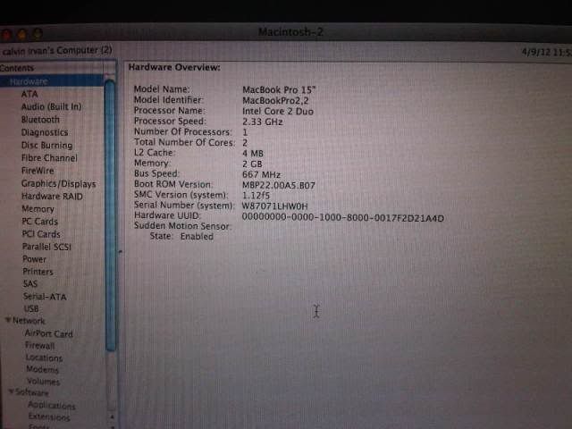Select Memory in the sidebar list
Viewport: 572px width, 429px height.
pos(38,208)
